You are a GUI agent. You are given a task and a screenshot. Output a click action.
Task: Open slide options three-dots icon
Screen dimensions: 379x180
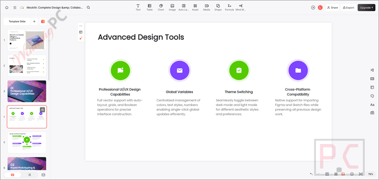tap(81, 26)
